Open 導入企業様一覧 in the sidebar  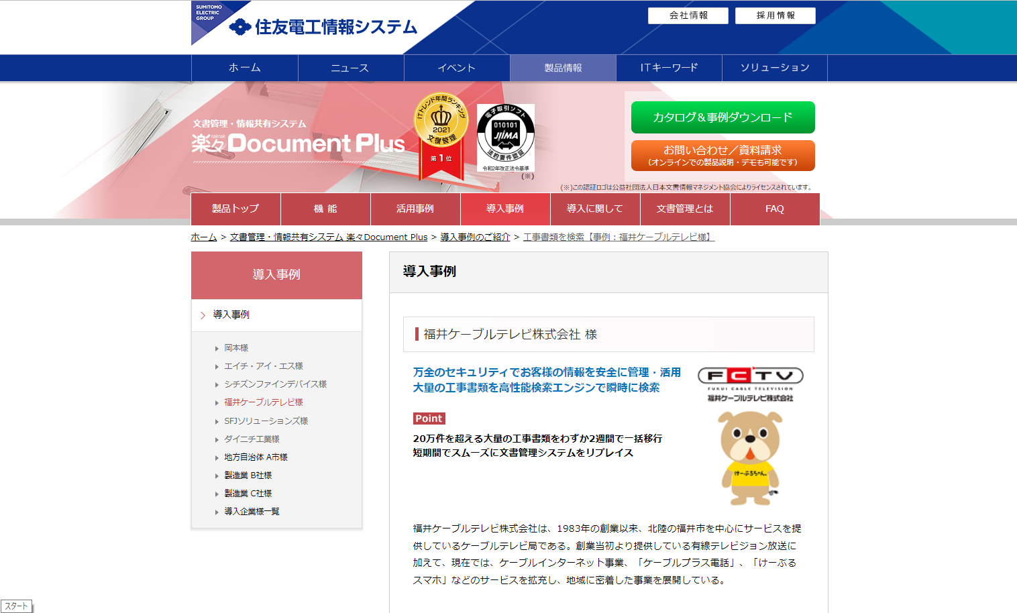coord(252,511)
